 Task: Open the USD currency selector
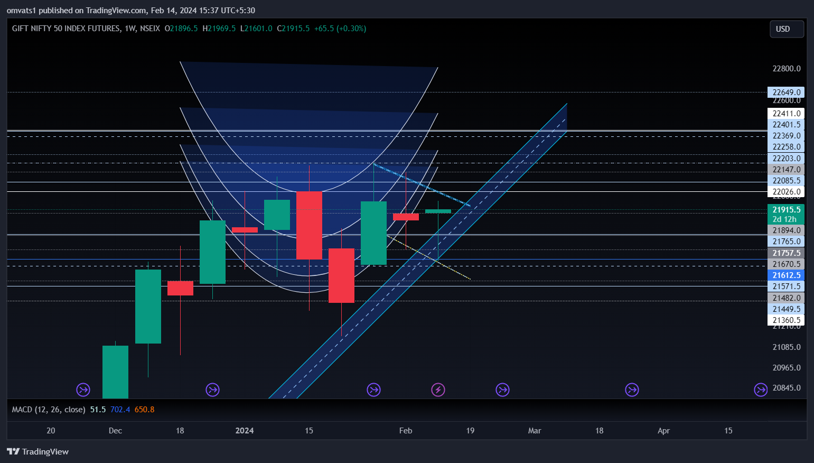point(787,29)
